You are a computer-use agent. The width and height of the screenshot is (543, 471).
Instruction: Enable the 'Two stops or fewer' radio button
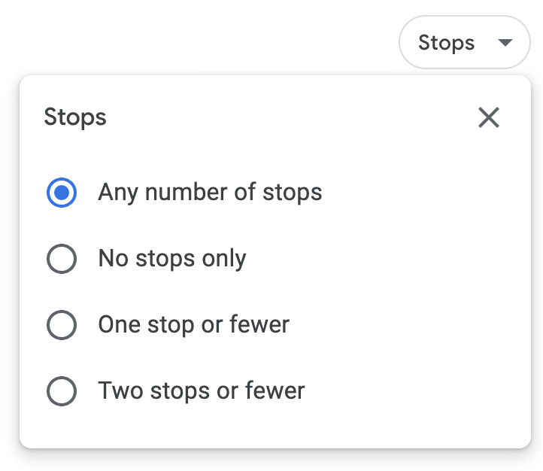point(62,391)
